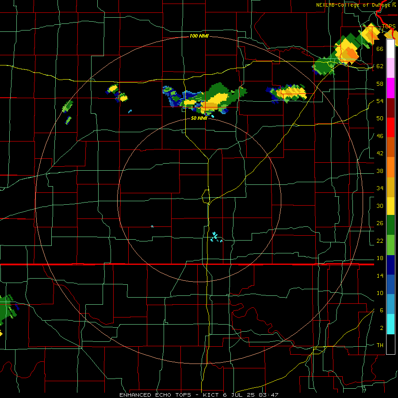This screenshot has height=398, width=398.
Task: Click the legend value "14"
Action: 380,276
